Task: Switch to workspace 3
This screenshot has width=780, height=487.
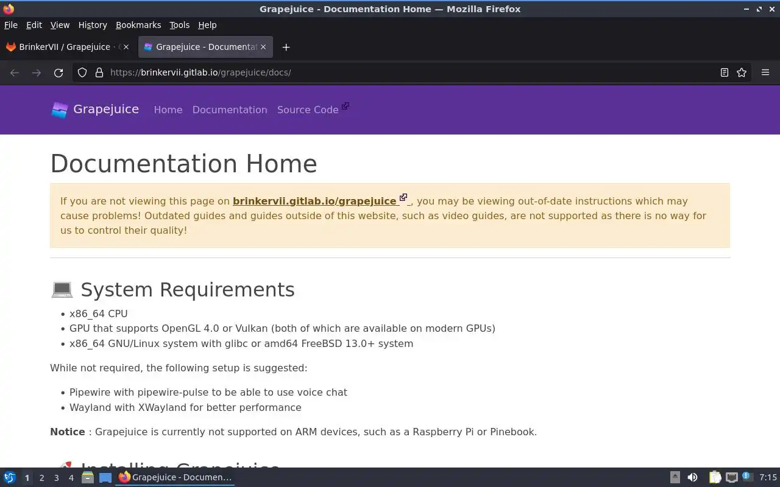Action: [56, 478]
